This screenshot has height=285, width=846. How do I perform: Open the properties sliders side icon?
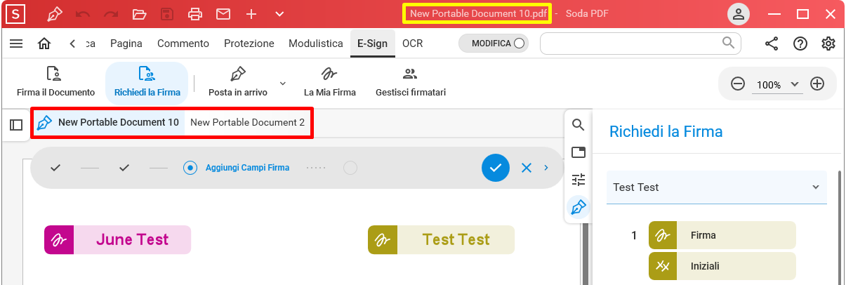pos(579,180)
